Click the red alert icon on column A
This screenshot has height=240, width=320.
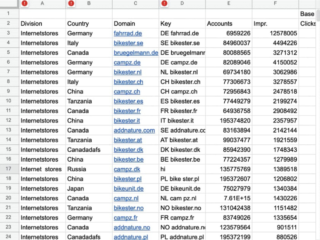tap(25, 3)
